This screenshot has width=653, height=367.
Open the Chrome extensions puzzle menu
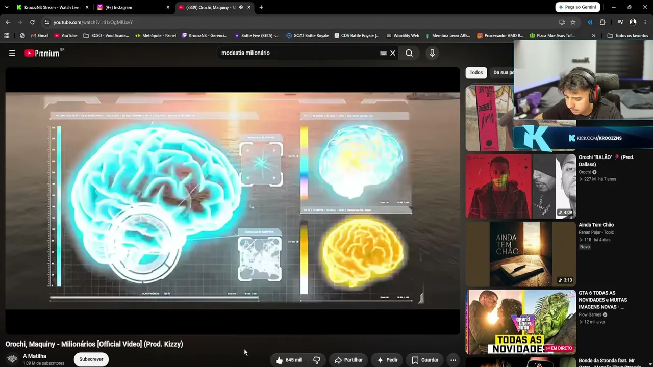pyautogui.click(x=602, y=22)
